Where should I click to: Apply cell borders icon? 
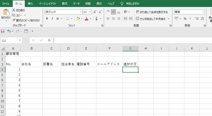pos(68,19)
